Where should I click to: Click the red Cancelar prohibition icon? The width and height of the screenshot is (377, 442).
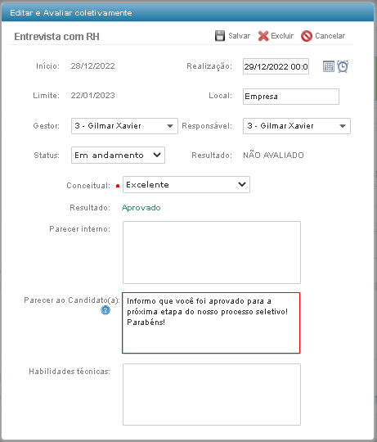pyautogui.click(x=307, y=36)
